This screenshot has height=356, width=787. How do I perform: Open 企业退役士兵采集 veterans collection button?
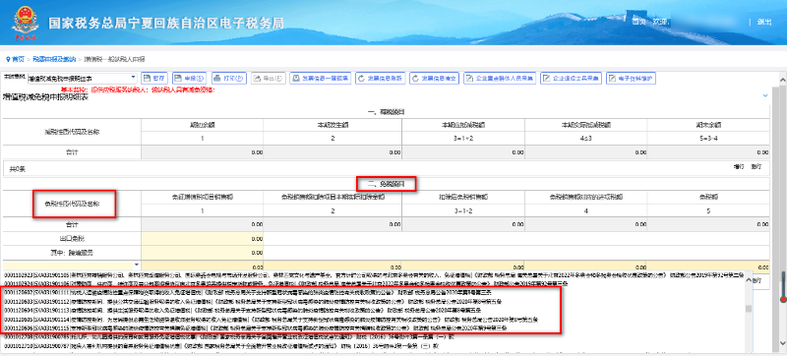point(572,79)
